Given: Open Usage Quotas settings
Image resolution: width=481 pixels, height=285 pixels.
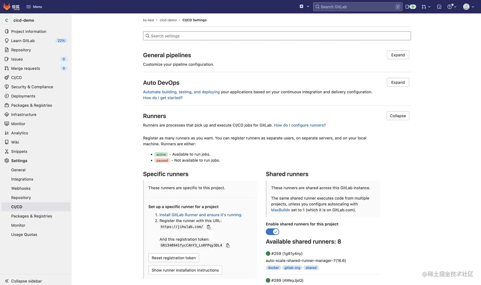Looking at the screenshot, I should pyautogui.click(x=24, y=234).
